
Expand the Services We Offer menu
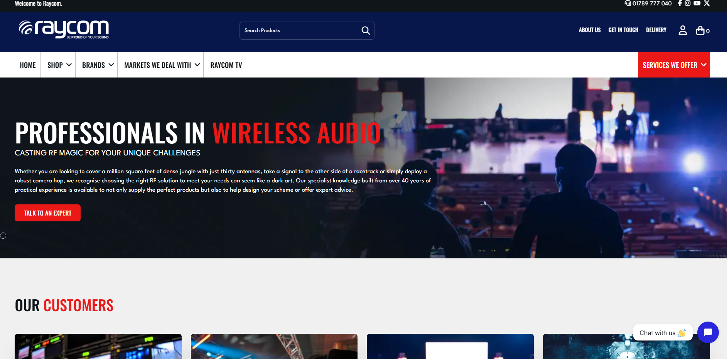coord(674,65)
